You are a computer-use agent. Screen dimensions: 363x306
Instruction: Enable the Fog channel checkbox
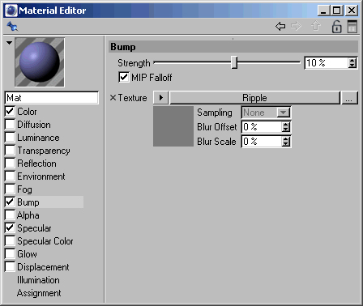[x=10, y=189]
